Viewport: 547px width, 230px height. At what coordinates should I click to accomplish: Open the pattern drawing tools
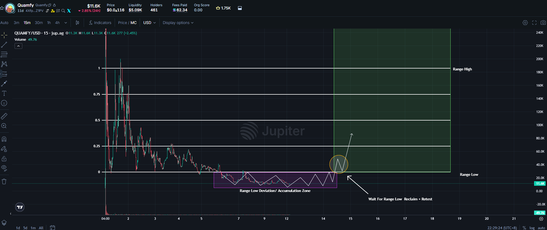coord(4,64)
